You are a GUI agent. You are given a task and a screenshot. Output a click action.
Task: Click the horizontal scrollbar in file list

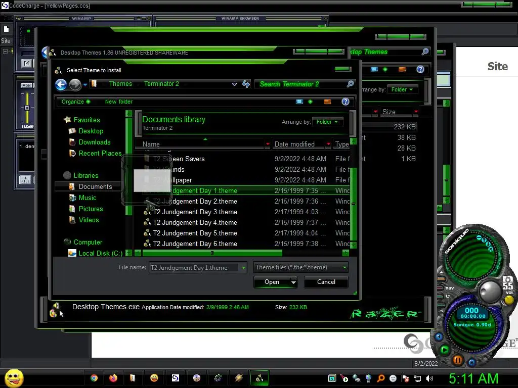point(212,253)
